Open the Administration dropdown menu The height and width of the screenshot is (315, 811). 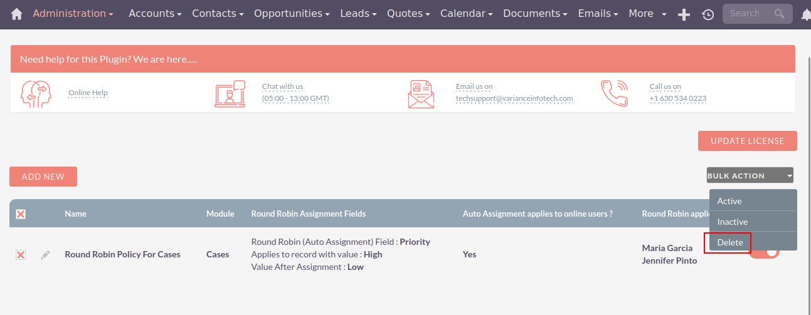coord(73,14)
